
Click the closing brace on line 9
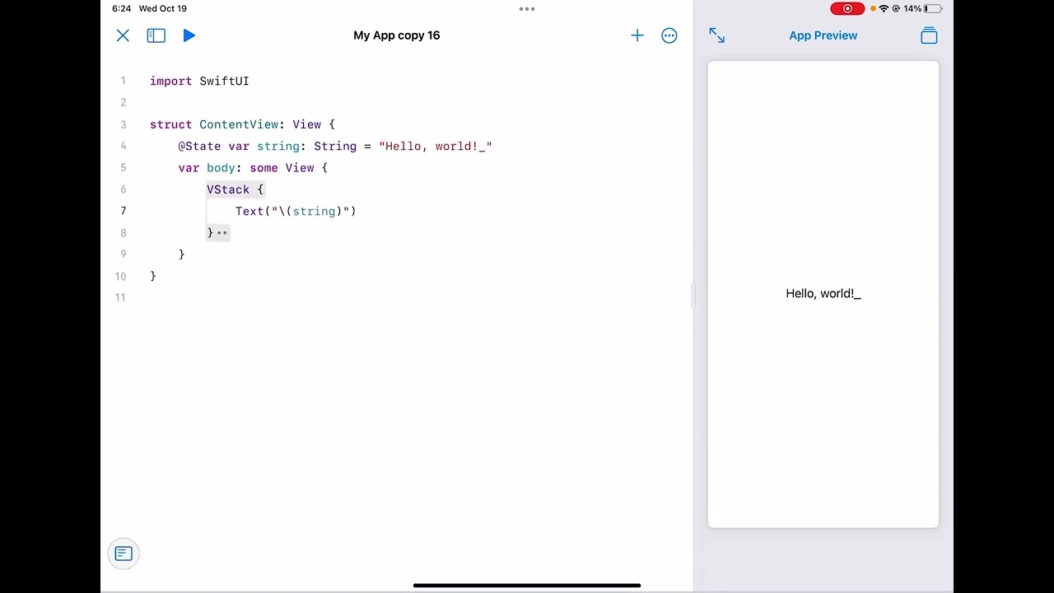click(182, 254)
